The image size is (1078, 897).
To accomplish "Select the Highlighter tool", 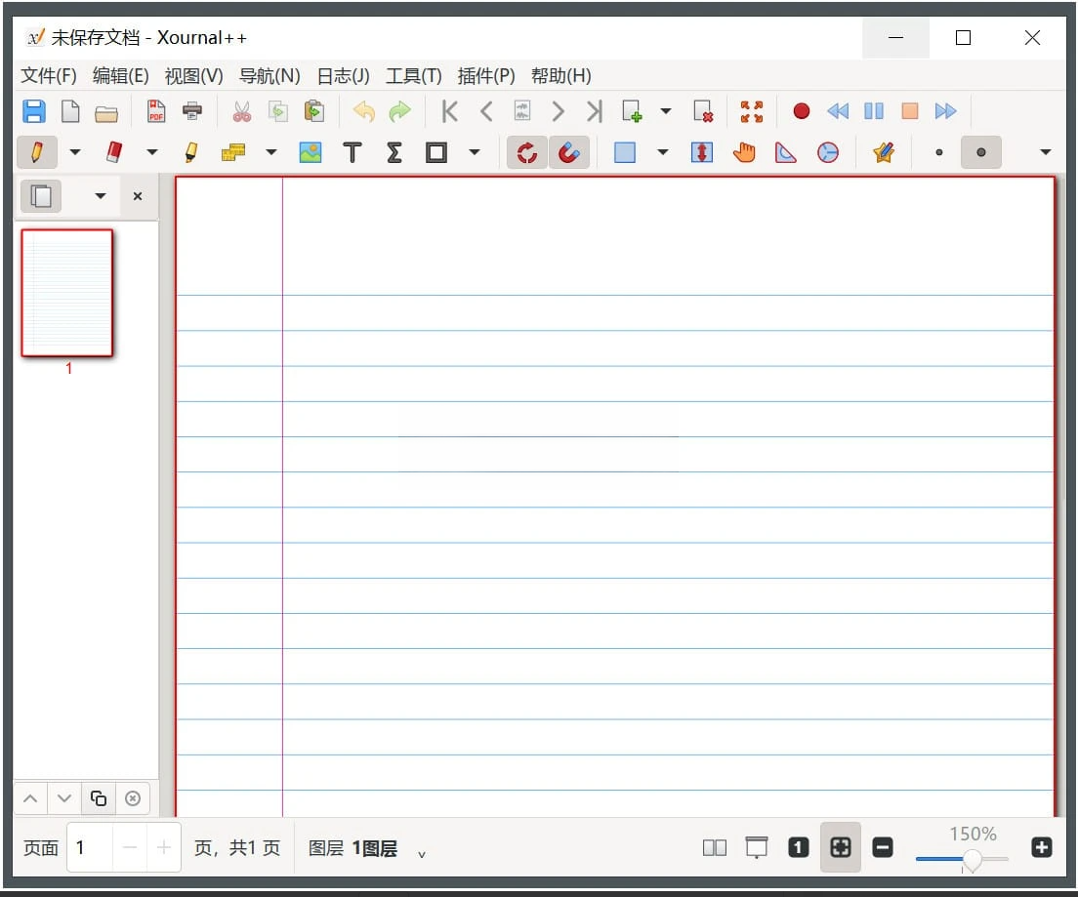I will click(191, 152).
